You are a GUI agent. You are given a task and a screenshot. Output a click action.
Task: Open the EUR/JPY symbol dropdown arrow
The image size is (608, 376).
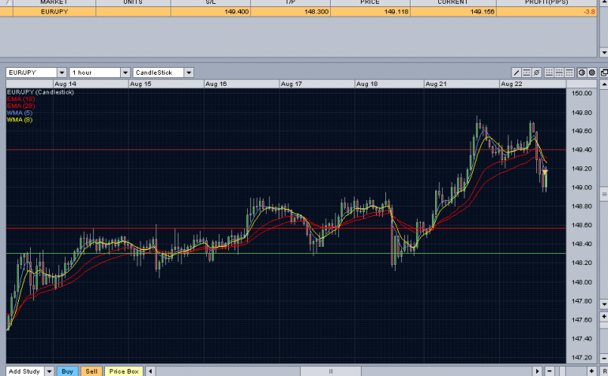tap(62, 73)
